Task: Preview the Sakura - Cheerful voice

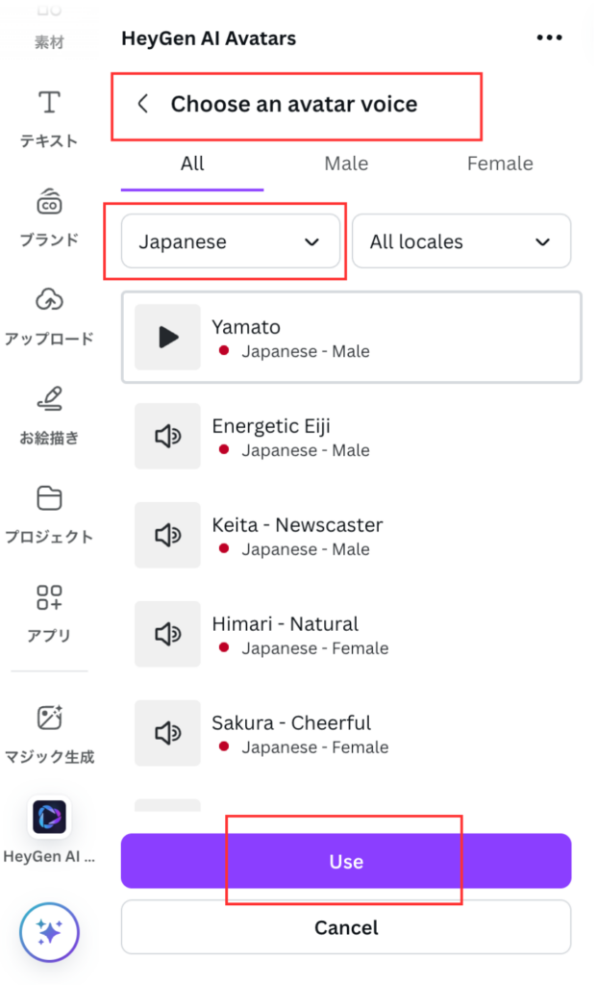Action: (167, 733)
